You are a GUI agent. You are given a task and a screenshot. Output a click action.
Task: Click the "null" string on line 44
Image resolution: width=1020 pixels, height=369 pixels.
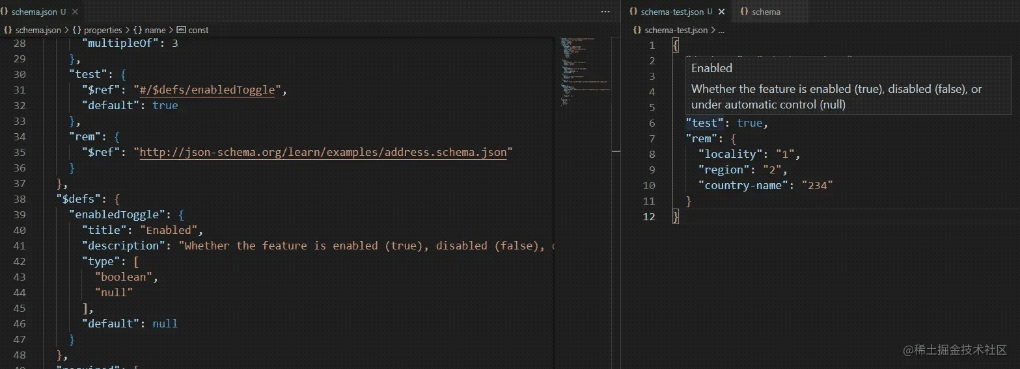pos(114,293)
